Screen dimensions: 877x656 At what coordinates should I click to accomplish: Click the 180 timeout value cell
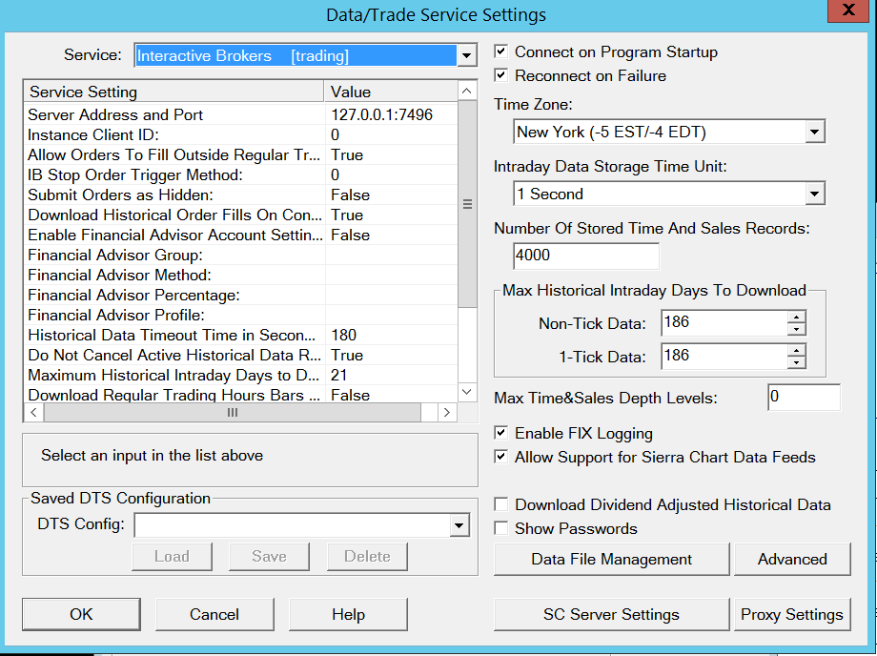(391, 335)
